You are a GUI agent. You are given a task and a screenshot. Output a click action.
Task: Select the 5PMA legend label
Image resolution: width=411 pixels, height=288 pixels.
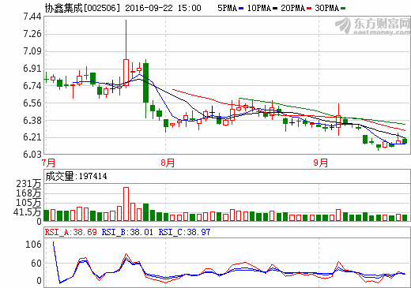[x=228, y=8]
